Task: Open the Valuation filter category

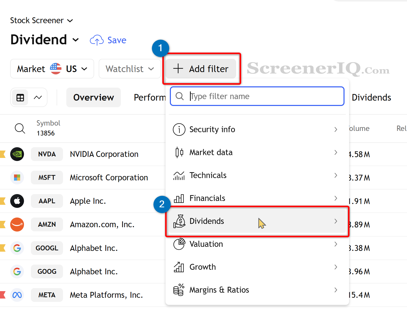Action: click(257, 244)
